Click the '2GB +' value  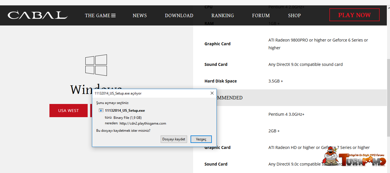[x=274, y=131]
